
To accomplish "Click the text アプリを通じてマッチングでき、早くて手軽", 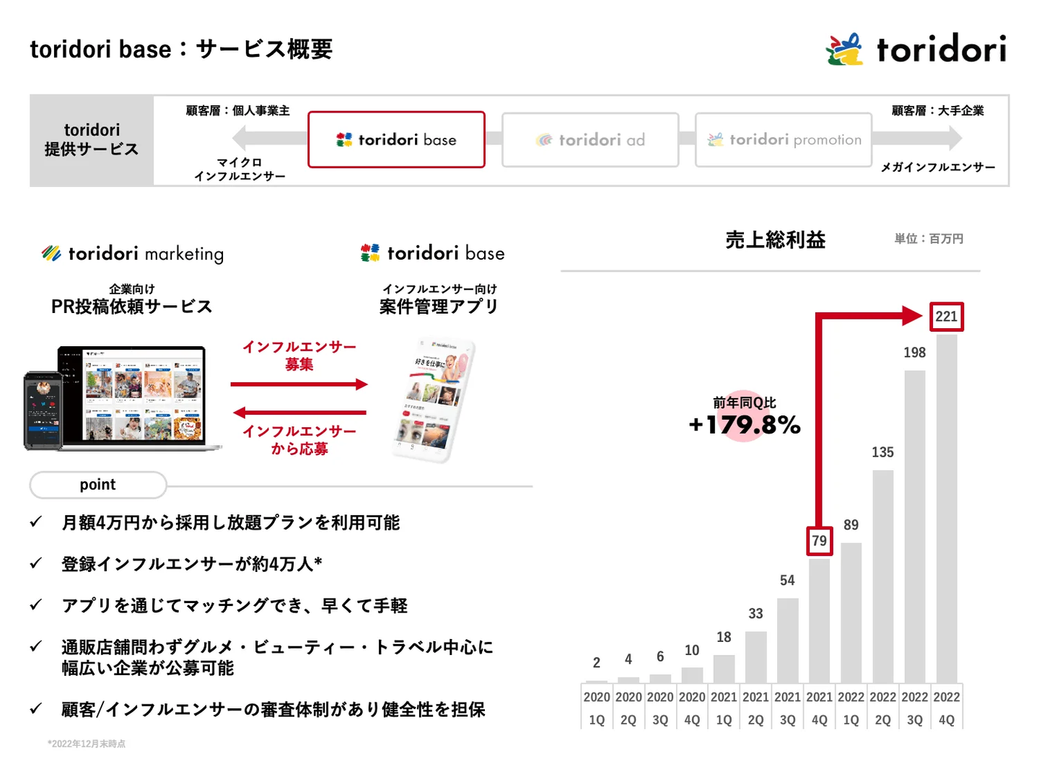I will pos(234,605).
